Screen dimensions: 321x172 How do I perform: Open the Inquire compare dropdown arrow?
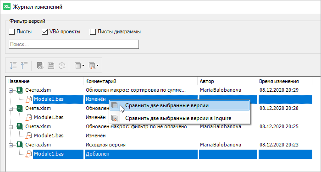click(x=97, y=66)
